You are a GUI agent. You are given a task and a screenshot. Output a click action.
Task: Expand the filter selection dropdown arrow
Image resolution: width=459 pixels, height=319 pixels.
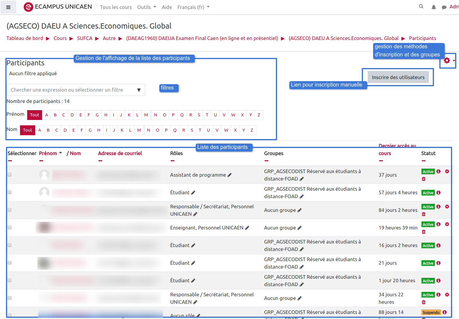tap(139, 90)
